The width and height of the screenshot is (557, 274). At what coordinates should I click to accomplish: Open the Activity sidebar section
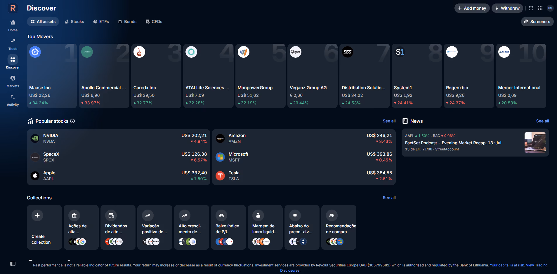click(13, 100)
